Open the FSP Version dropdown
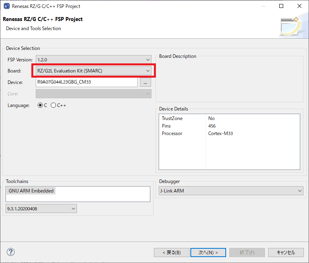 (x=93, y=59)
